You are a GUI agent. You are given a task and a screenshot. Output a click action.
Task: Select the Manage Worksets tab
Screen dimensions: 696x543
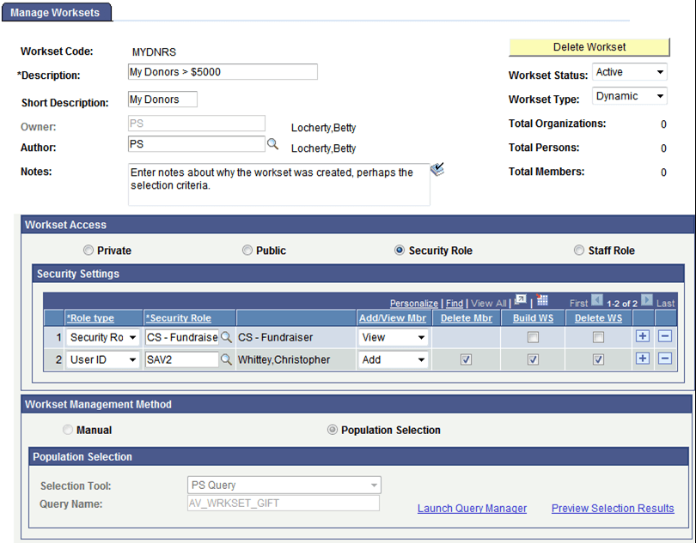tap(56, 12)
